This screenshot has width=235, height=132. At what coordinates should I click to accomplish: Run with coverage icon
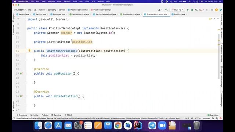click(196, 10)
